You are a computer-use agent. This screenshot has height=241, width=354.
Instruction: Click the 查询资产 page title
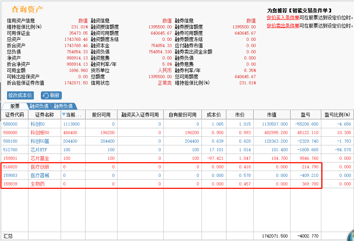click(x=27, y=9)
